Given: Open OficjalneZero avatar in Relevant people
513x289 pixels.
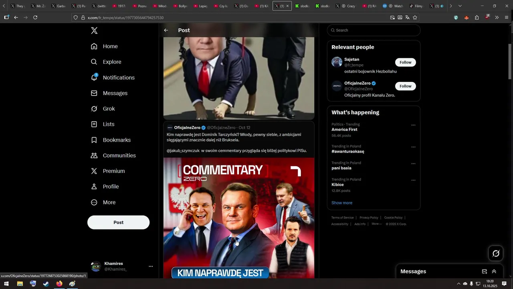Looking at the screenshot, I should pos(337,86).
